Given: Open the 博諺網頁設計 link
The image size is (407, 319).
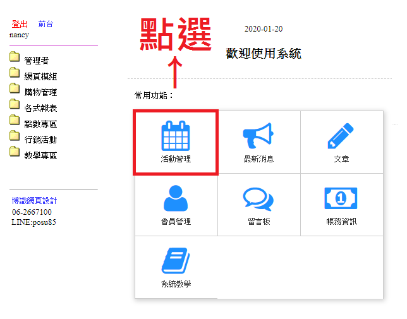Looking at the screenshot, I should tap(34, 201).
